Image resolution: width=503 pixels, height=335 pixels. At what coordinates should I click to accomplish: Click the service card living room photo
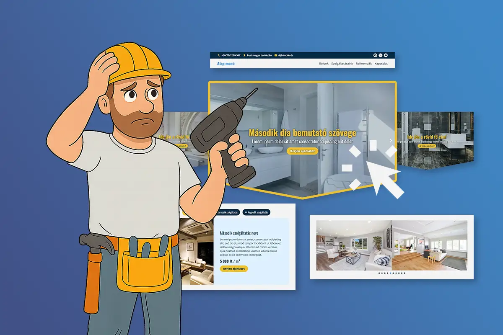coord(196,251)
